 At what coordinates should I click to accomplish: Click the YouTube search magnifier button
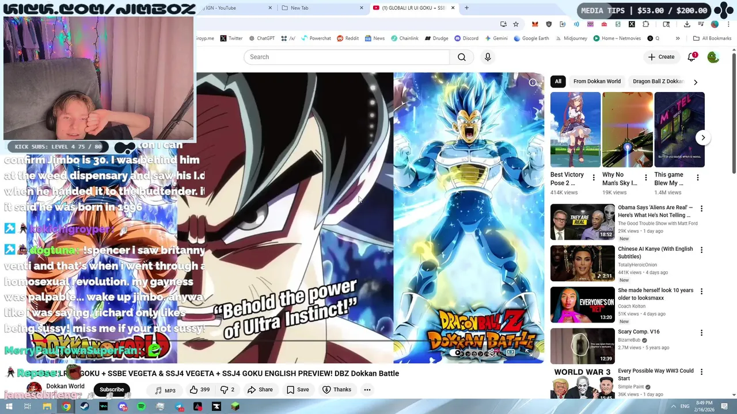tap(462, 57)
